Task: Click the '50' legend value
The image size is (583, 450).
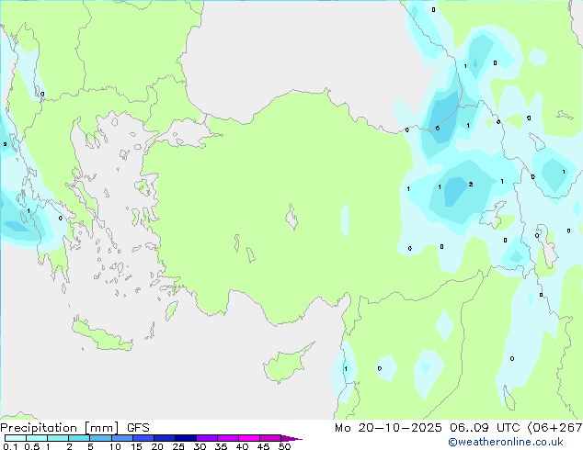Action: pos(284,446)
